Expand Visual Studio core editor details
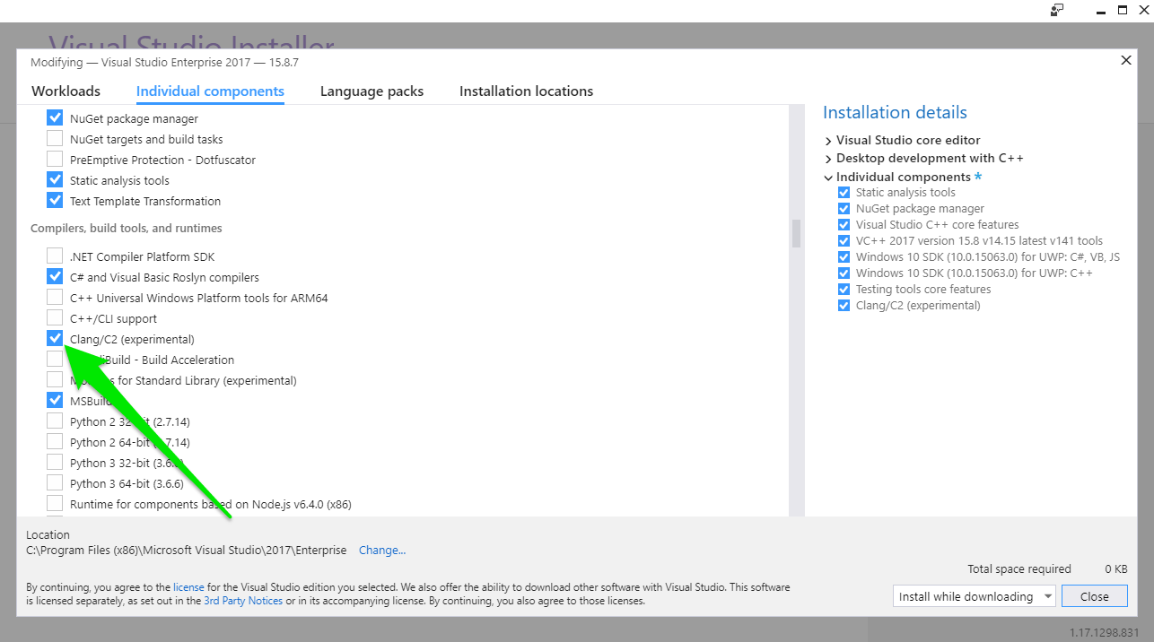 (828, 141)
